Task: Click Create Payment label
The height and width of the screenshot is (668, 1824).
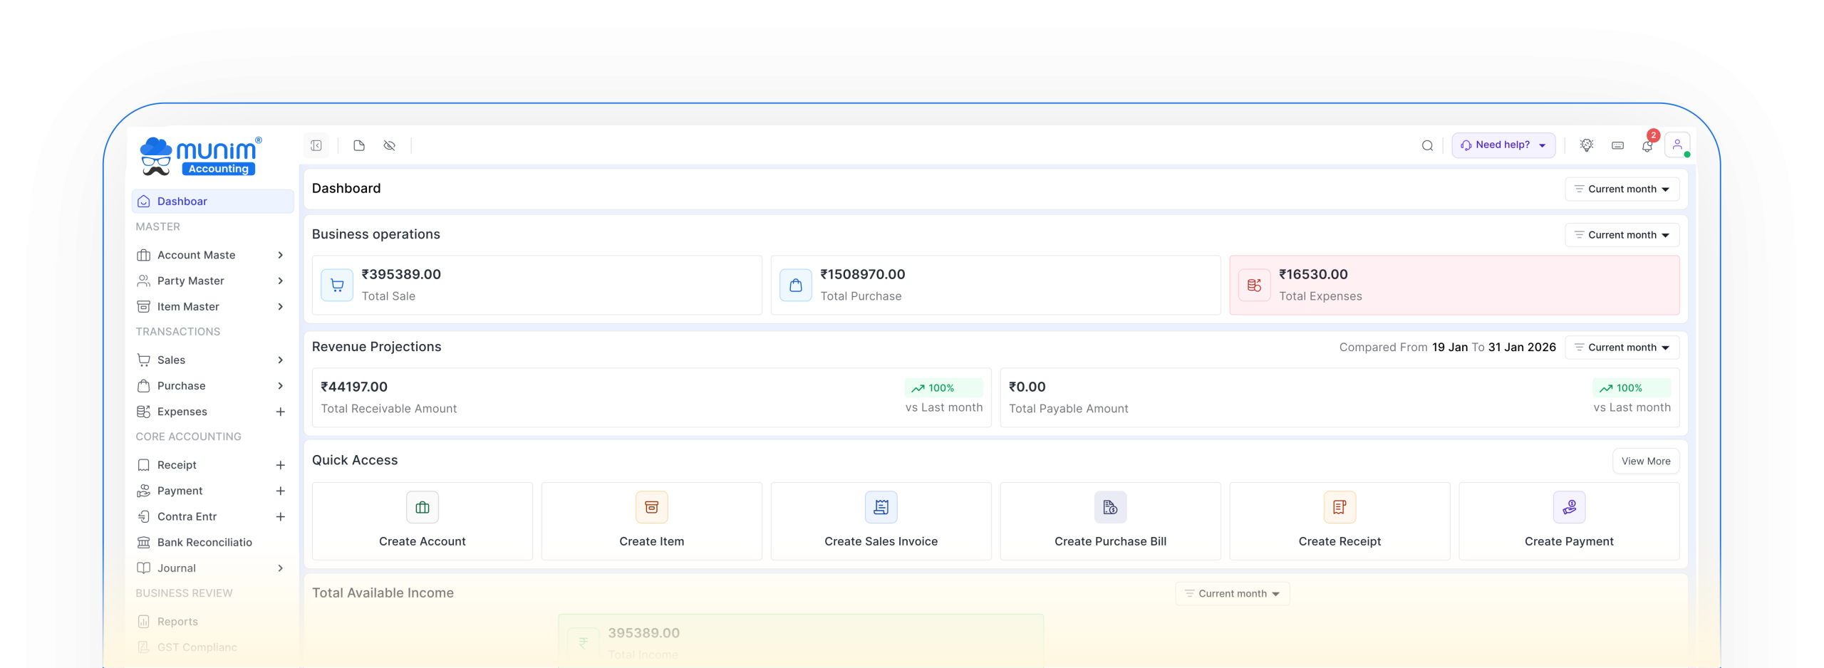Action: 1569,541
